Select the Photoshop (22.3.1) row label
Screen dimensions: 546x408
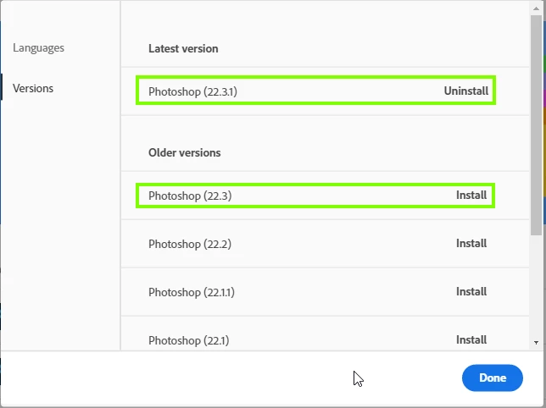coord(192,91)
